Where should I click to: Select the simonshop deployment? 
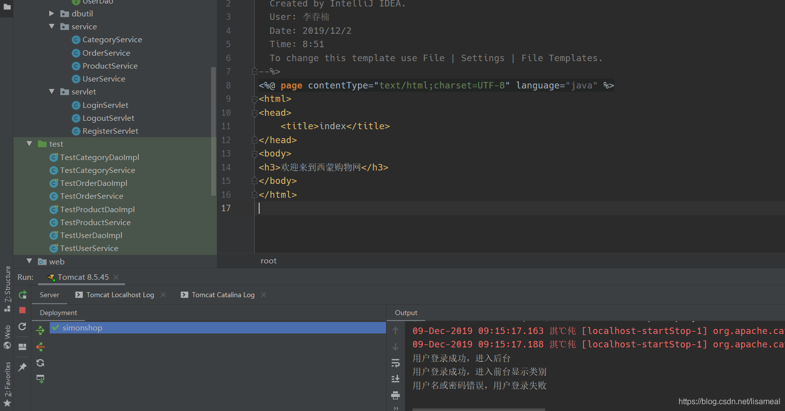[x=217, y=328]
